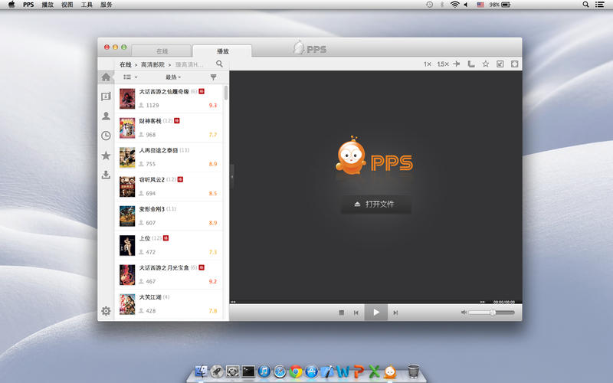613x383 pixels.
Task: Open the list view mode dropdown
Action: [130, 77]
